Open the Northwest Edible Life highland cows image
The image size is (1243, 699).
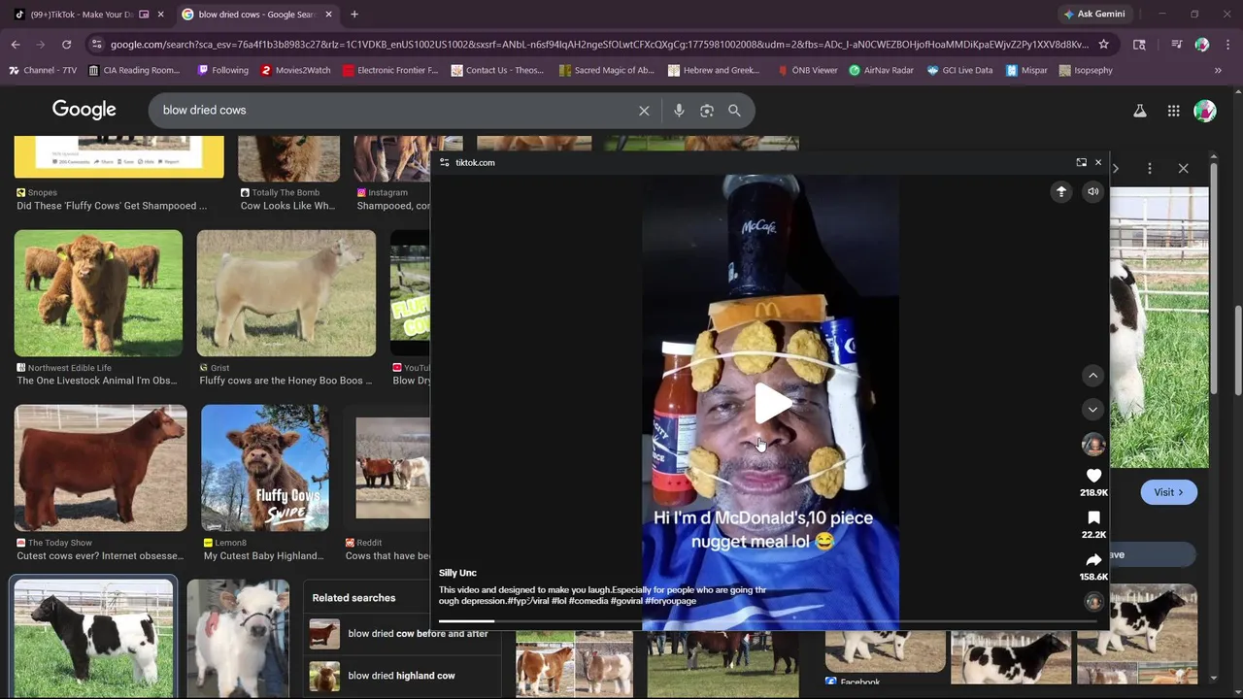[98, 293]
